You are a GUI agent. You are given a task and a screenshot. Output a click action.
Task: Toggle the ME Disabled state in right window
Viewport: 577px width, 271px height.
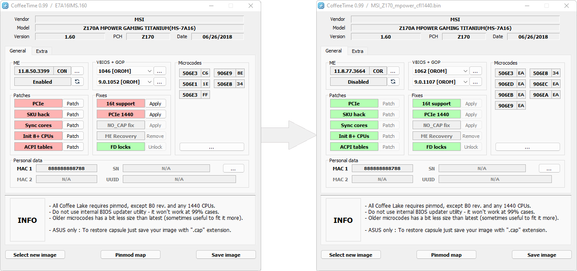(x=358, y=82)
